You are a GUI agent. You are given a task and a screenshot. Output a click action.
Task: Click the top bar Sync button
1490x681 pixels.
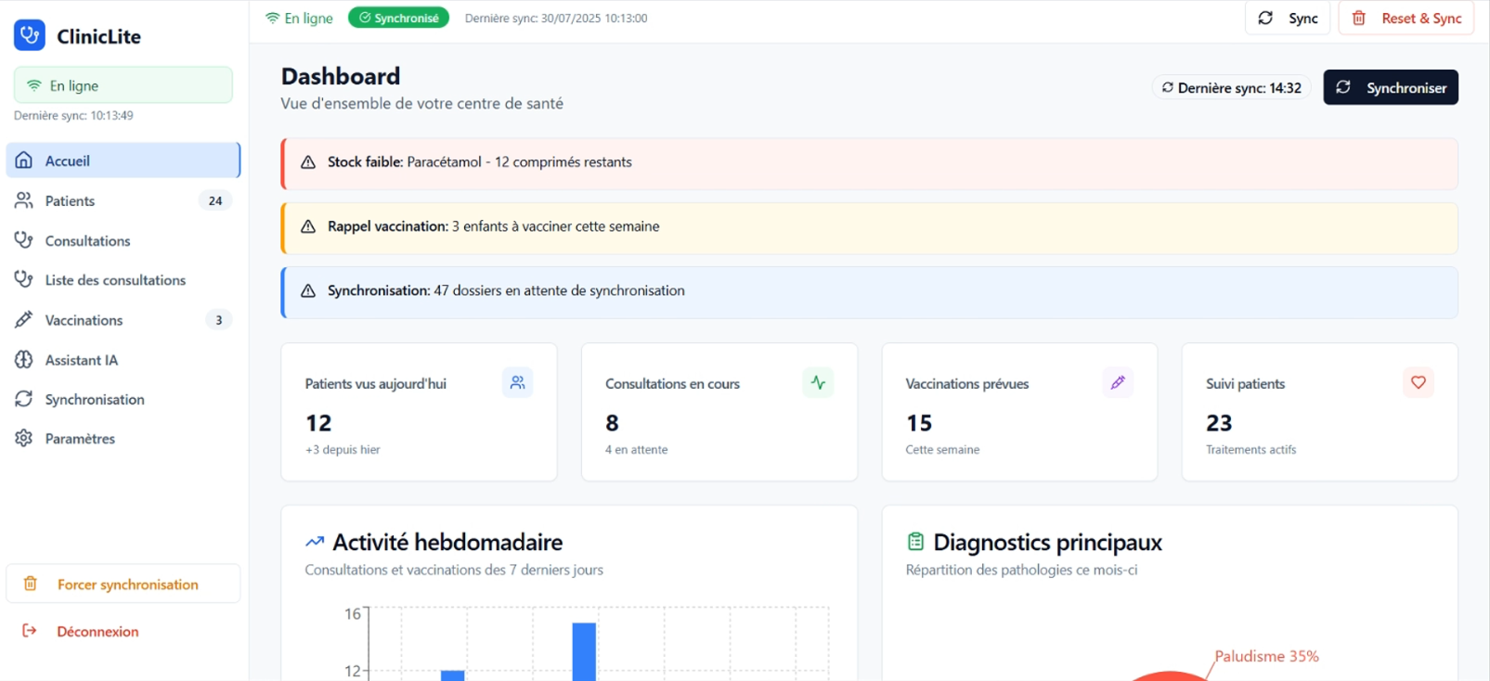[x=1288, y=18]
